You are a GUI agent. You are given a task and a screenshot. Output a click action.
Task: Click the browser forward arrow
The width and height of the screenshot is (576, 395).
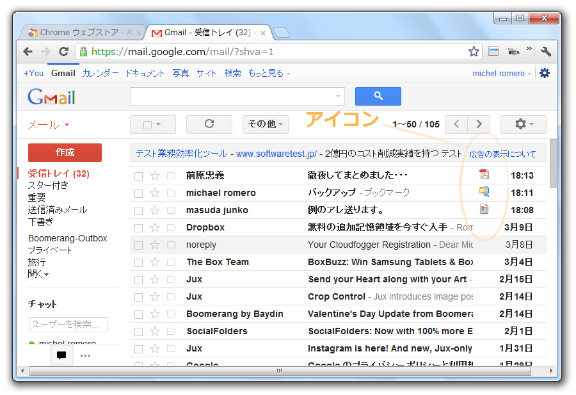(x=45, y=52)
